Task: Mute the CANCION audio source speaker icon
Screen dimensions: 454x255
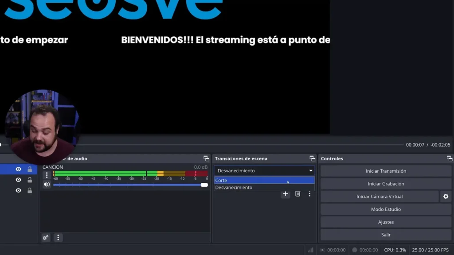Action: point(47,184)
